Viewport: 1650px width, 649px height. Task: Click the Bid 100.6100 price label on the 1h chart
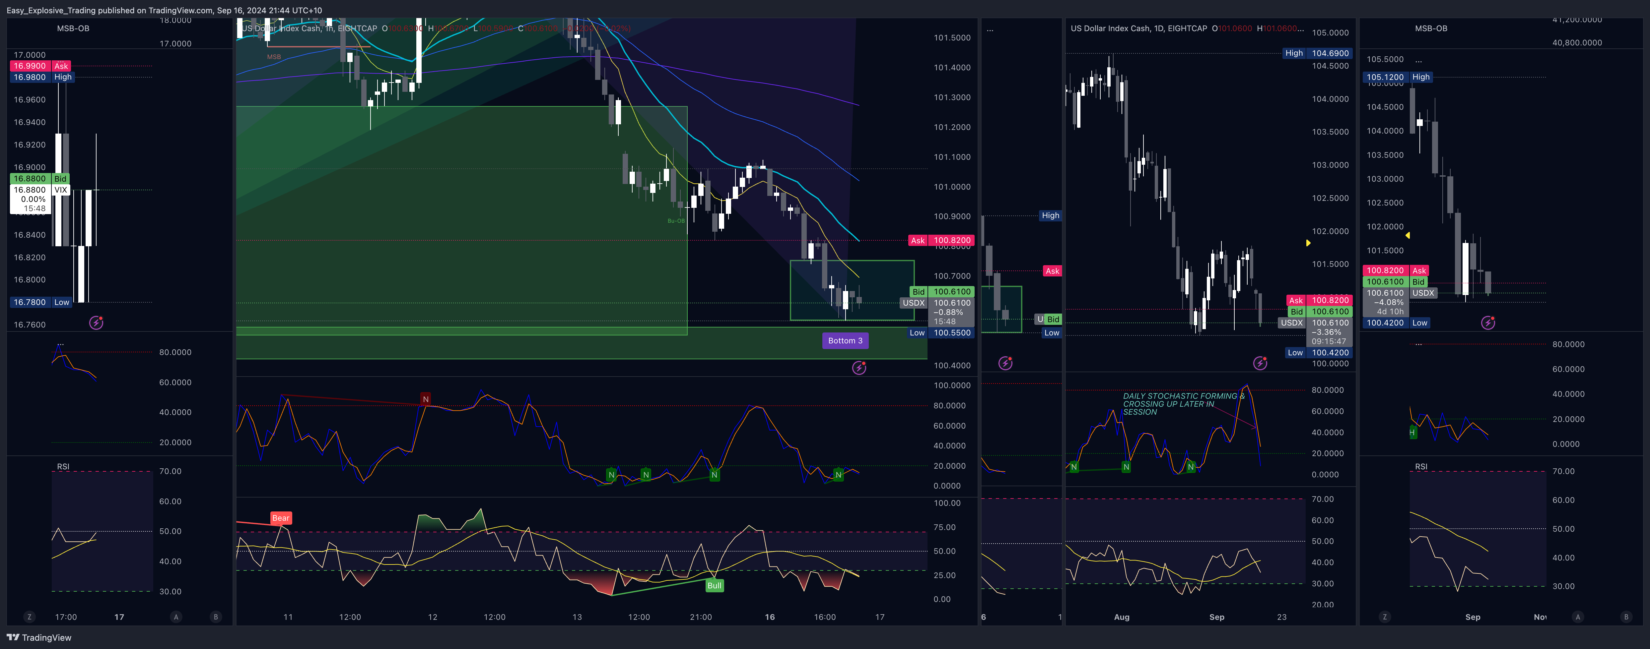[x=941, y=292]
